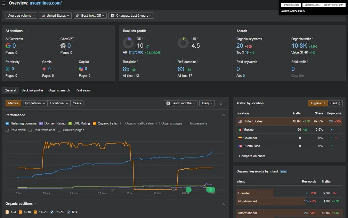348x218 pixels.
Task: Click the ChatGPT logo icon
Action: pos(63,46)
